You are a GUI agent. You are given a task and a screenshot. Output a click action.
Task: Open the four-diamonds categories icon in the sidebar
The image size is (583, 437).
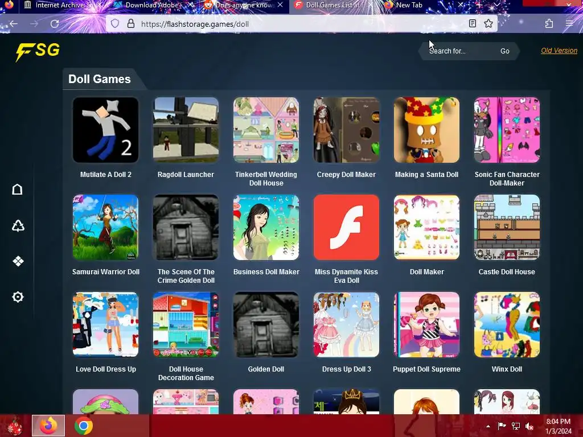(18, 261)
